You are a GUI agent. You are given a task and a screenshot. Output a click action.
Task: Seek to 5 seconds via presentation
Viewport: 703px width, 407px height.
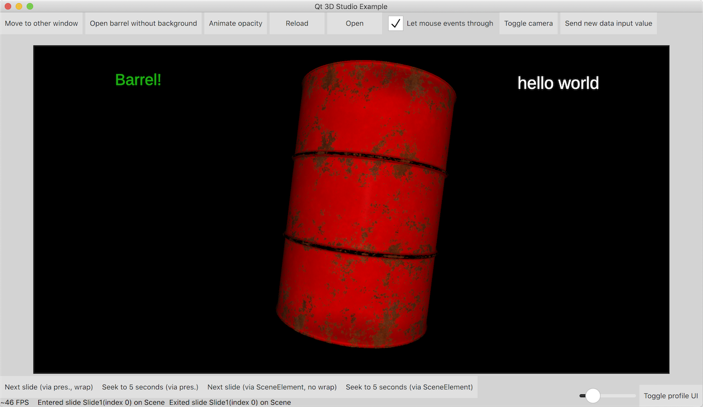click(150, 387)
